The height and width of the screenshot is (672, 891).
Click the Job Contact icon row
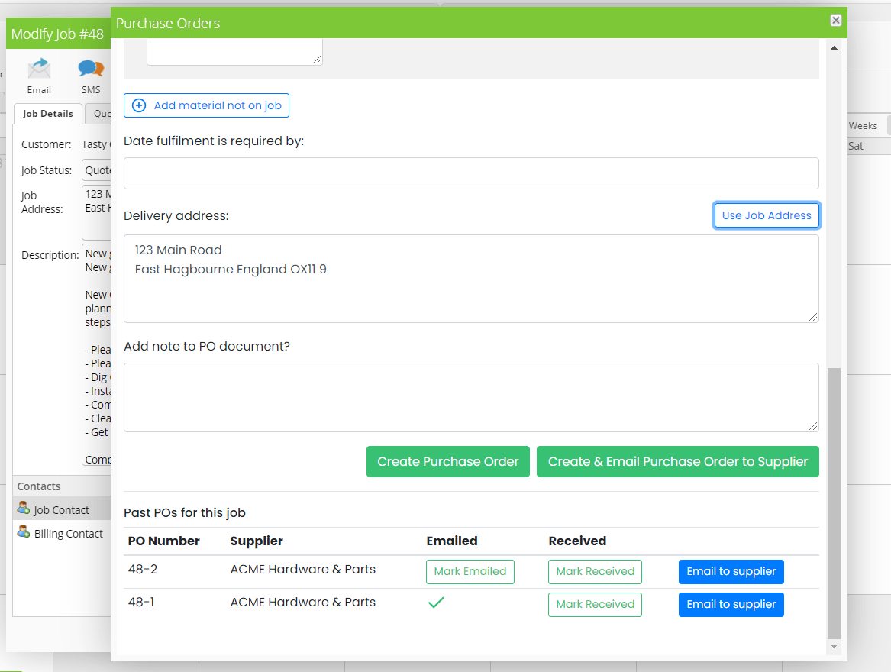coord(61,509)
